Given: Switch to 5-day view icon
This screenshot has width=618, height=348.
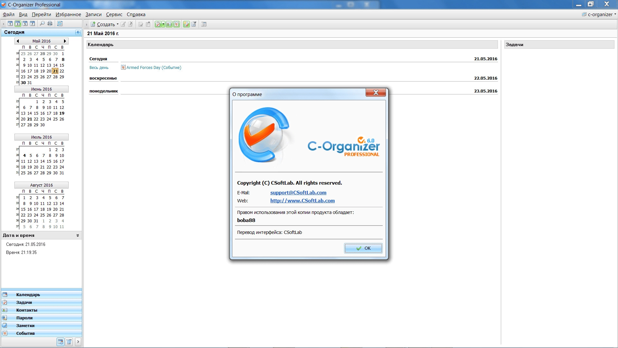Looking at the screenshot, I should coord(25,24).
